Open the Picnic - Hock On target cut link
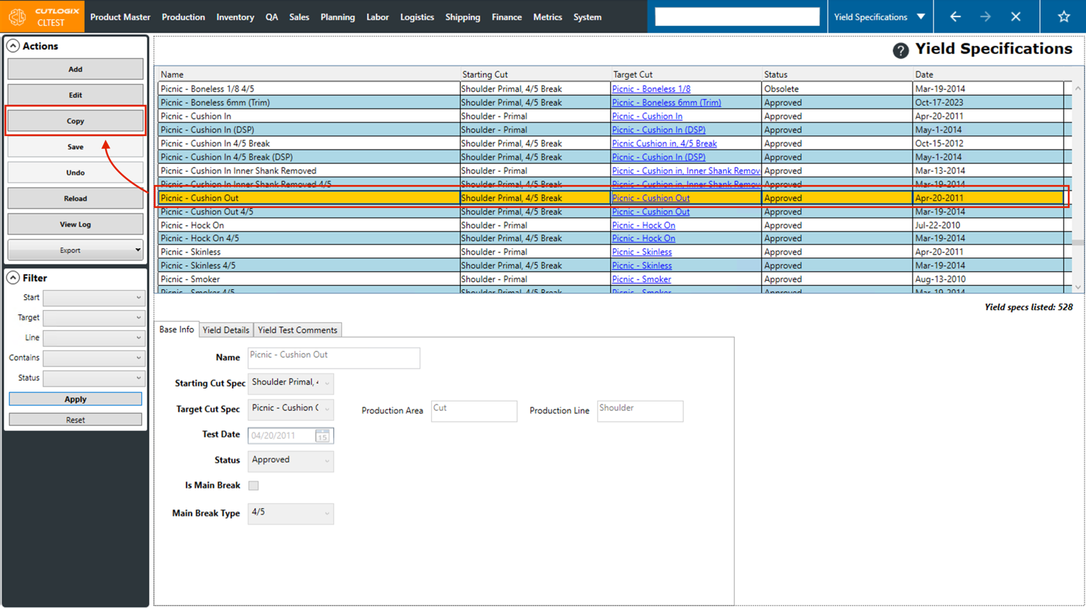This screenshot has height=608, width=1086. 643,225
